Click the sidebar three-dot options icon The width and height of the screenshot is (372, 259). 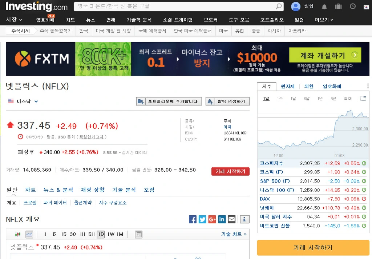368,86
